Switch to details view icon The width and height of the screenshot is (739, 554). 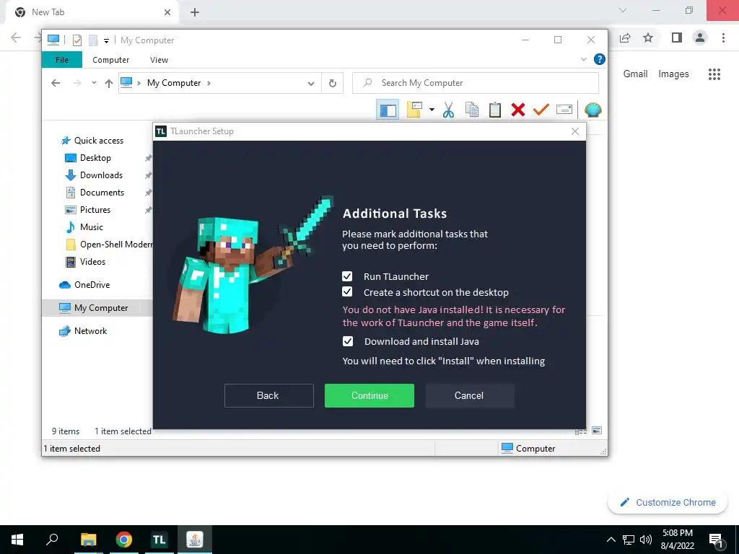coord(581,431)
